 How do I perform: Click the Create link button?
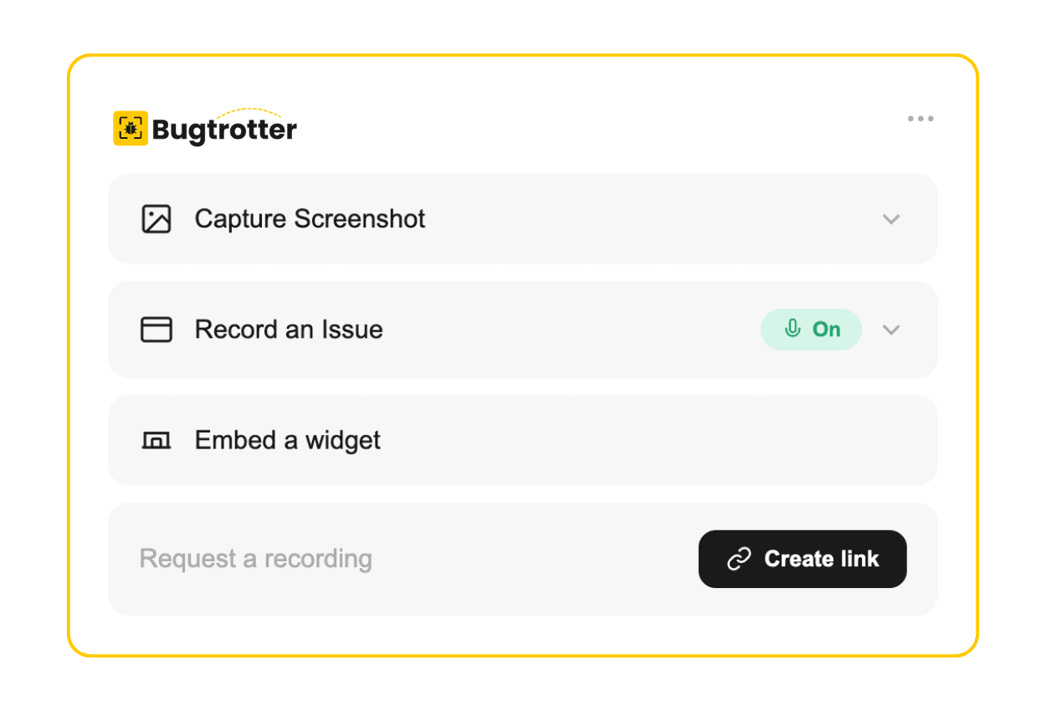point(802,559)
